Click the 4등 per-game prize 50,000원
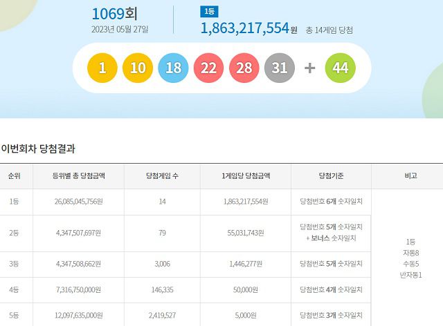 246,290
